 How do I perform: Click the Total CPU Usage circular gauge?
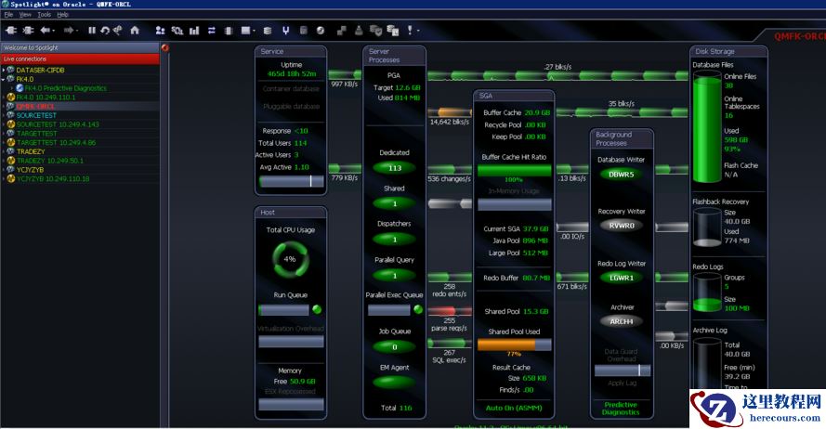click(289, 259)
